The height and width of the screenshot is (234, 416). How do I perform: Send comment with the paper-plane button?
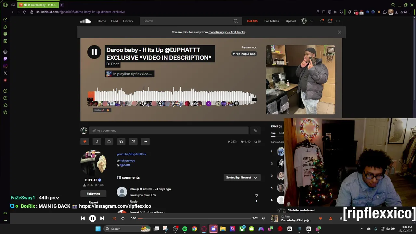tap(255, 130)
